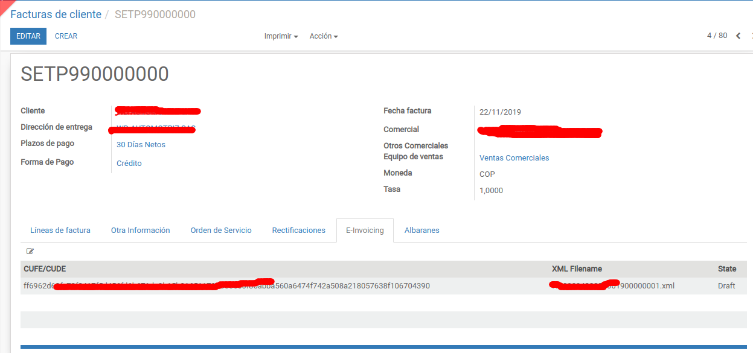The image size is (753, 353).
Task: Open the 30 Días Netos payment term
Action: click(x=141, y=145)
